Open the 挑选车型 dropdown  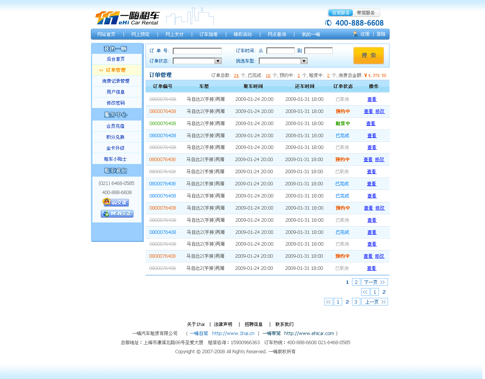283,61
